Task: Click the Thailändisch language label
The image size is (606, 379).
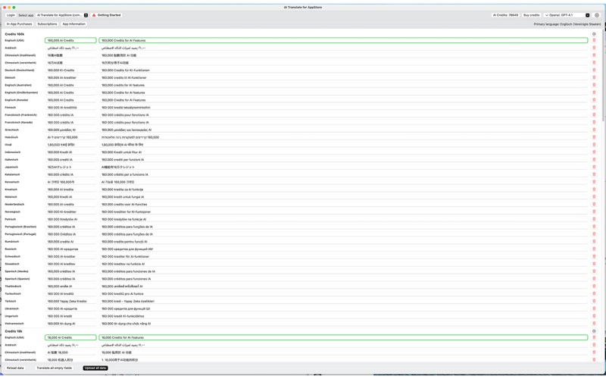Action: click(13, 287)
